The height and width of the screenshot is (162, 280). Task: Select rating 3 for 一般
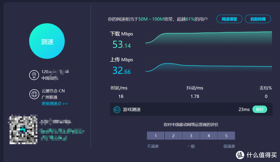[x=191, y=135]
